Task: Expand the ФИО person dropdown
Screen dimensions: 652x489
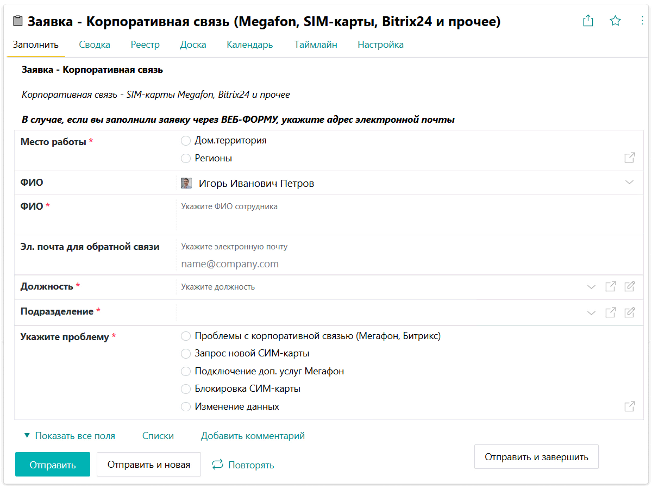Action: [630, 183]
